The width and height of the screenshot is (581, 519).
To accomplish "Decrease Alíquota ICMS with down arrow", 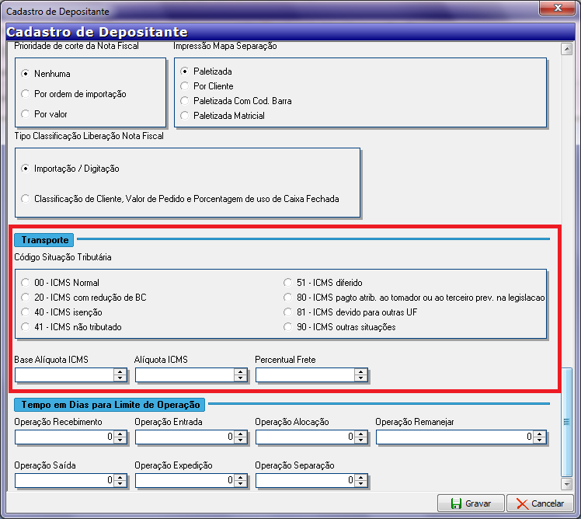I will click(x=241, y=378).
